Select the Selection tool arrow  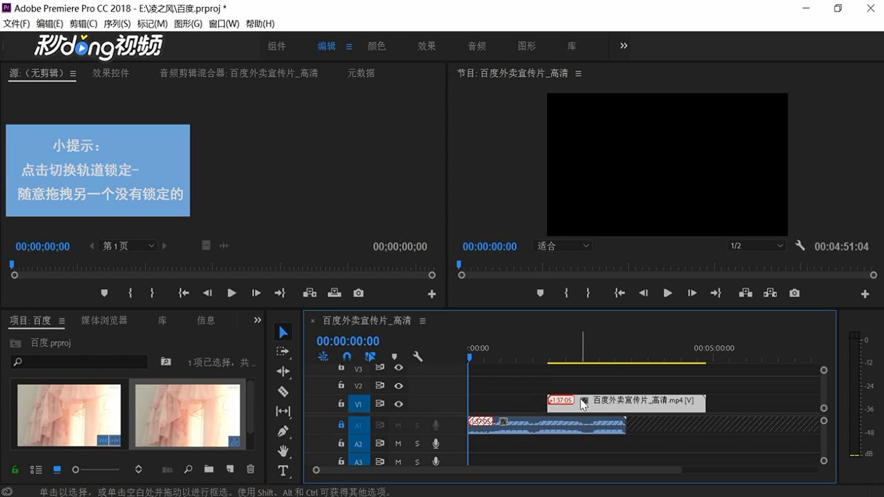283,333
